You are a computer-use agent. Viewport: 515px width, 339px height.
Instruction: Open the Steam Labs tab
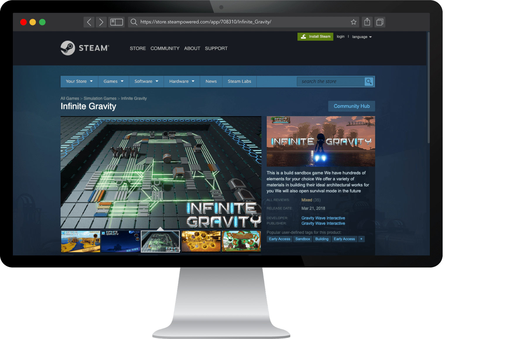pyautogui.click(x=239, y=81)
